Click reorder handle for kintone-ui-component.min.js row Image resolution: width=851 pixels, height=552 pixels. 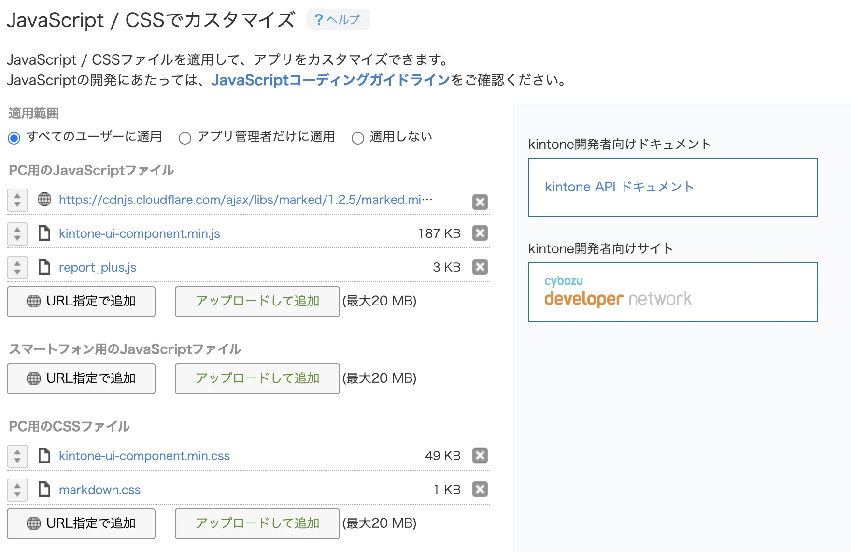pos(17,234)
